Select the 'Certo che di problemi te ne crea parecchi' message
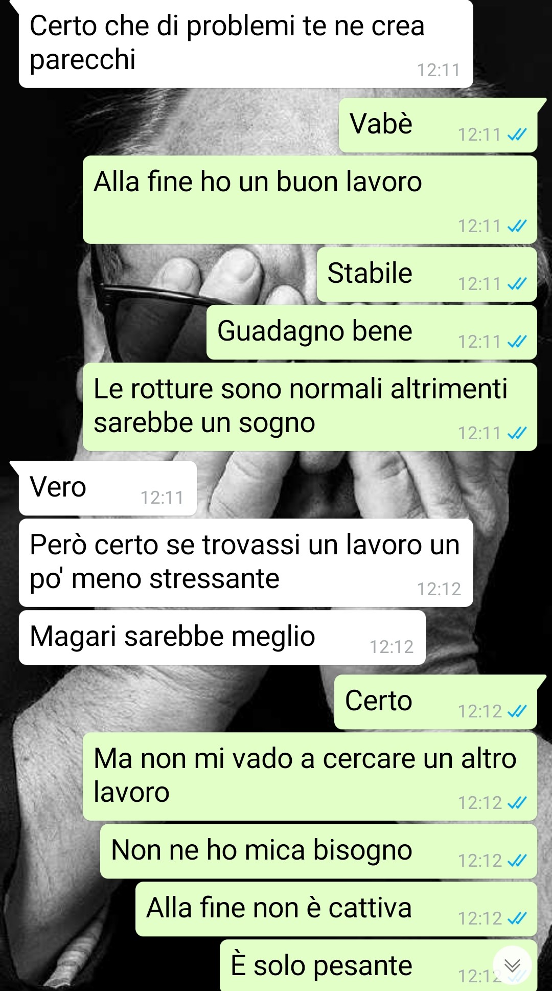The width and height of the screenshot is (552, 991). [x=245, y=44]
